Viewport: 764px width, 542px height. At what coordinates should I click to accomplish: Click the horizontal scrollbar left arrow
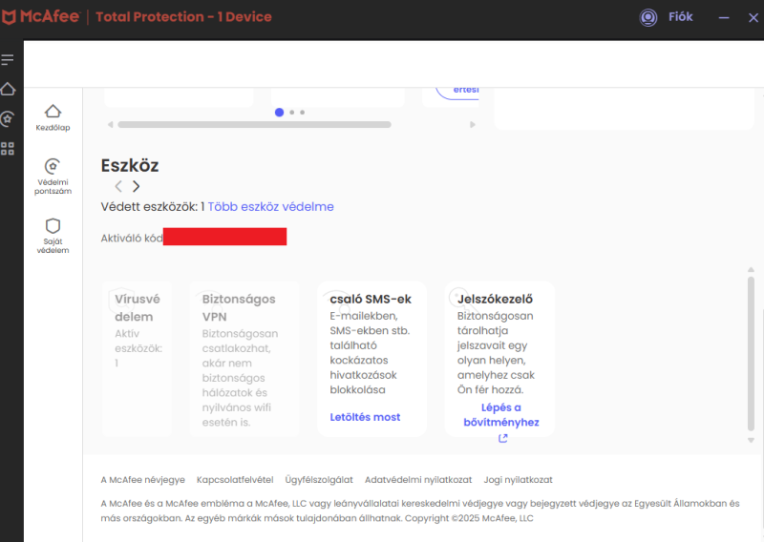coord(111,125)
